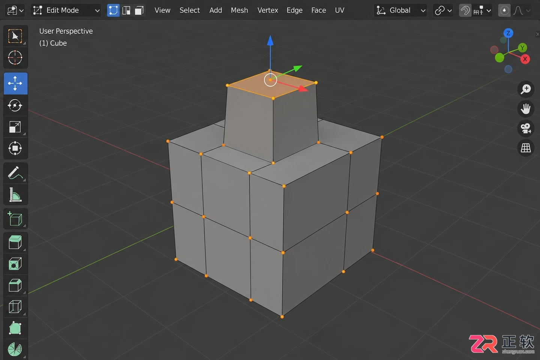
Task: Open the Select menu
Action: (190, 10)
